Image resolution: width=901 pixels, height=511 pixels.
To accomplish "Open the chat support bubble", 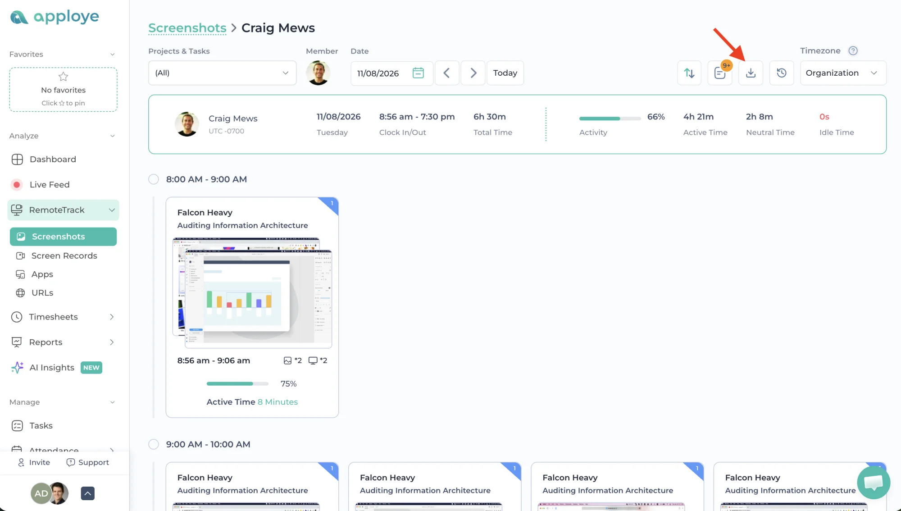I will (874, 483).
